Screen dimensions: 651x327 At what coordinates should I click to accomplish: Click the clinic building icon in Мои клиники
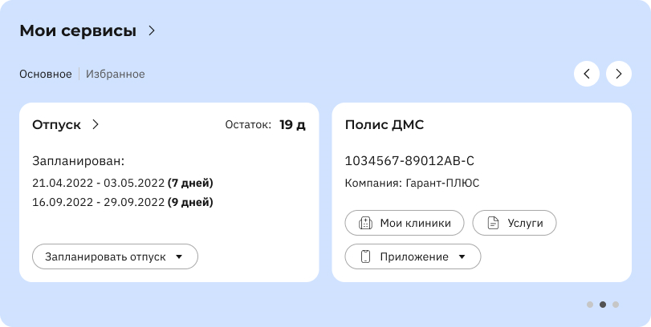point(365,223)
